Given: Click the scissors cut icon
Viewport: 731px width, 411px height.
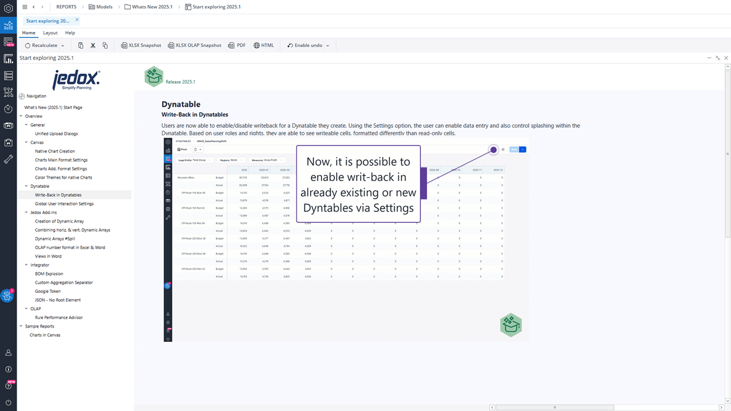Looking at the screenshot, I should click(93, 45).
